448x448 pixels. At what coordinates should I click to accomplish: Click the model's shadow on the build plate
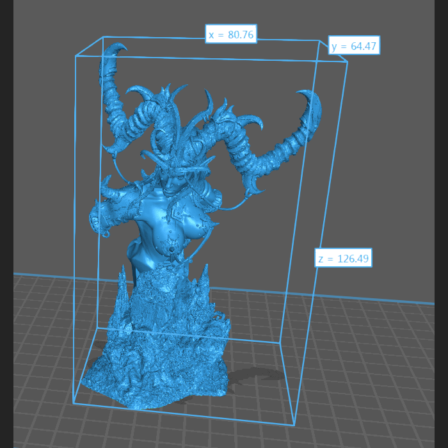point(256,378)
